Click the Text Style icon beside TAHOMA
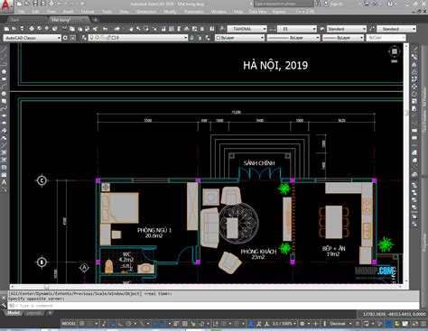 point(222,29)
